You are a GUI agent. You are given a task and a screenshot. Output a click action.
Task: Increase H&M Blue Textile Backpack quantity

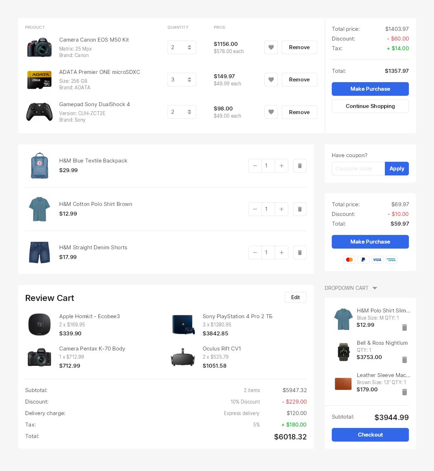click(282, 166)
